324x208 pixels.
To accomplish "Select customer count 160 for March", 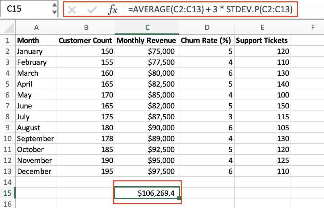I will 86,73.
